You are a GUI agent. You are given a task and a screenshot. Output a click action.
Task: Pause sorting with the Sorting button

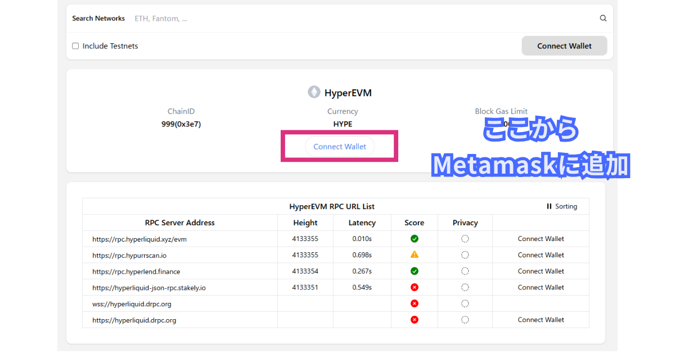tap(561, 206)
